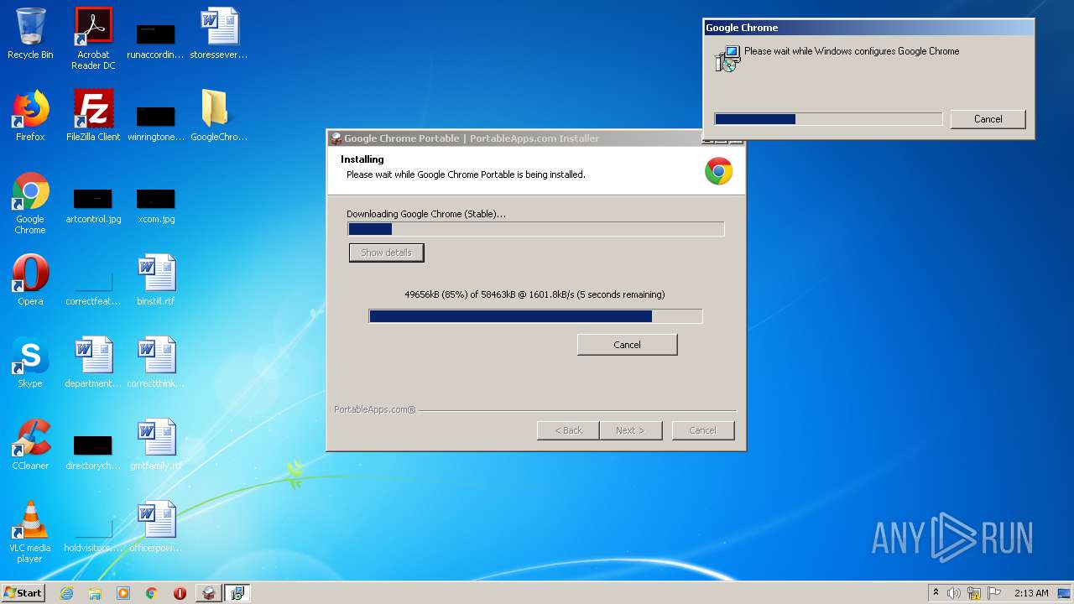Open binstill.rtf document
This screenshot has height=604, width=1074.
(x=155, y=281)
